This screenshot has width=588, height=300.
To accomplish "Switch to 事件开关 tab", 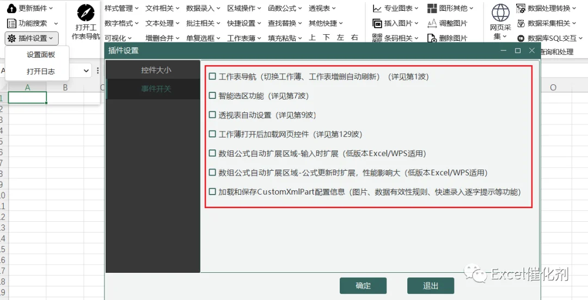I will 153,89.
